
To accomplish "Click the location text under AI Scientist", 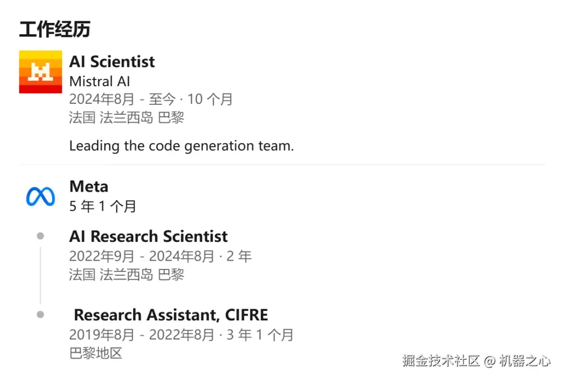I will click(126, 117).
